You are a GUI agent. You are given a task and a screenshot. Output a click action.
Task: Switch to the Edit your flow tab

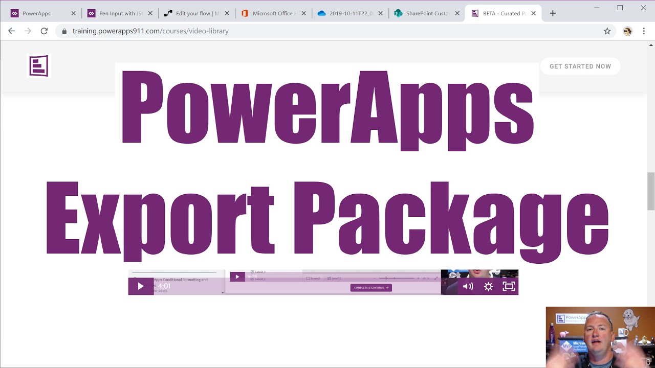click(x=196, y=13)
